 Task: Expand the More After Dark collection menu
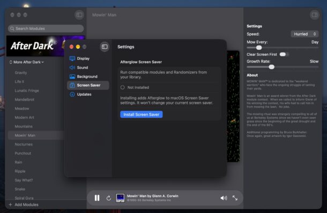(x=27, y=62)
